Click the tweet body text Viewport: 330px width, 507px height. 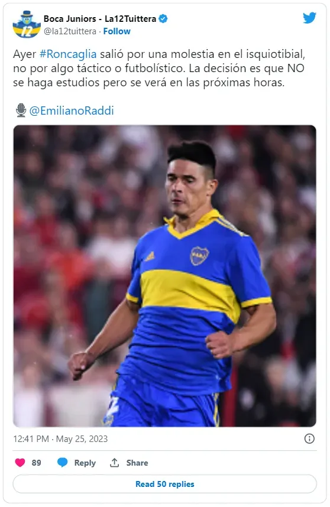pos(159,68)
